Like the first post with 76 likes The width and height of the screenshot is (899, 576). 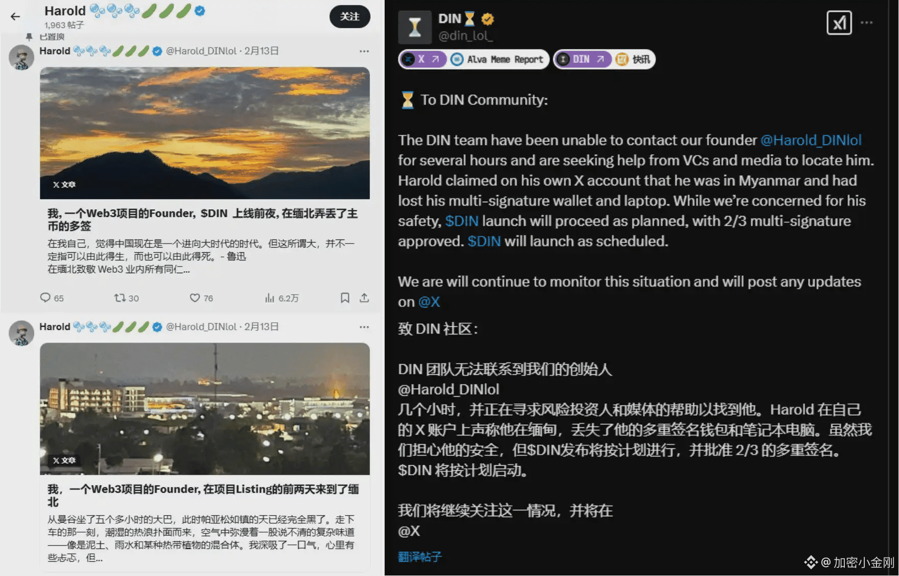click(201, 298)
